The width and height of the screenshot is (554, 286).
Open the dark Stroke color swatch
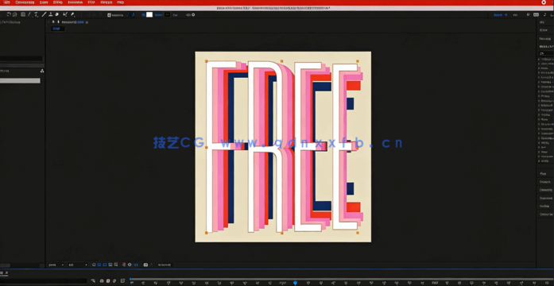(167, 15)
